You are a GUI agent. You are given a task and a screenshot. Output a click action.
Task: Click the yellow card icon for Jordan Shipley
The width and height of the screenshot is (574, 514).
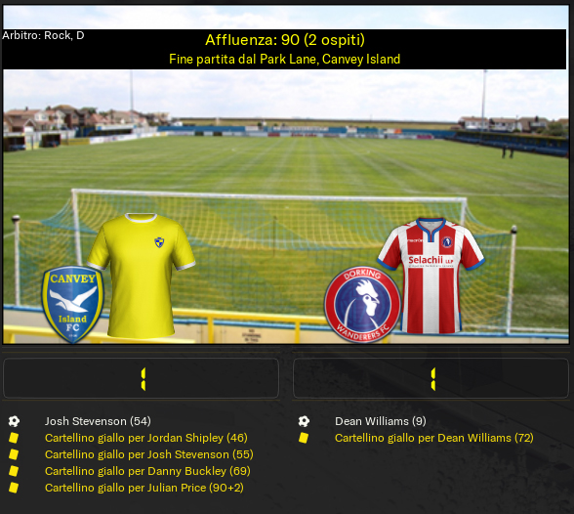[x=14, y=438]
